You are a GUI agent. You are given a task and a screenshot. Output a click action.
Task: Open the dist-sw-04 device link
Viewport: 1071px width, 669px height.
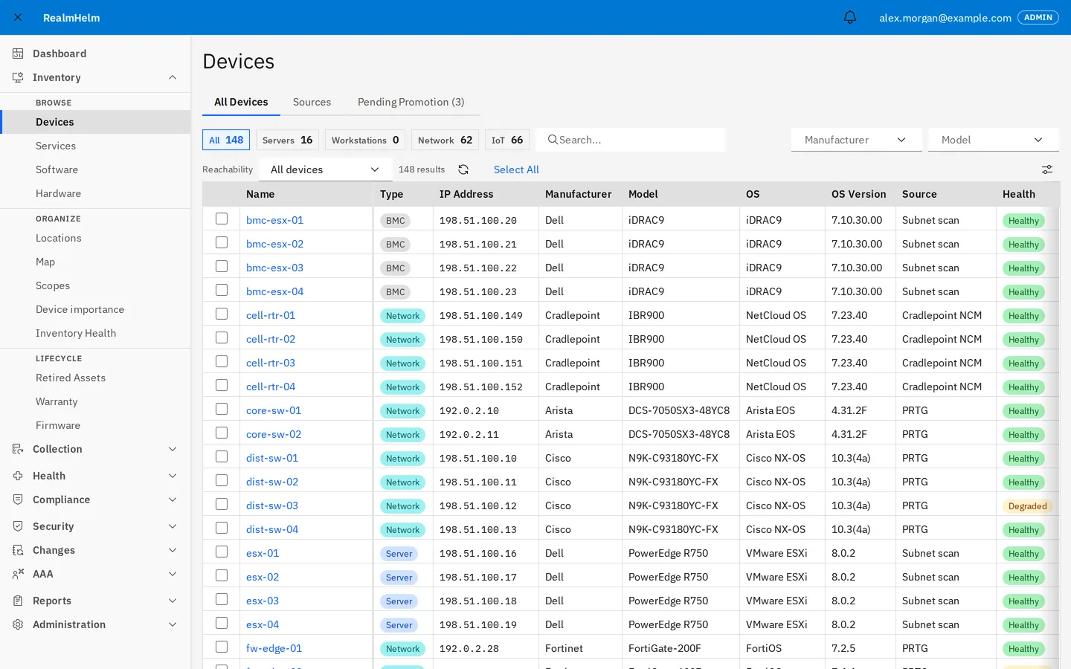point(272,529)
